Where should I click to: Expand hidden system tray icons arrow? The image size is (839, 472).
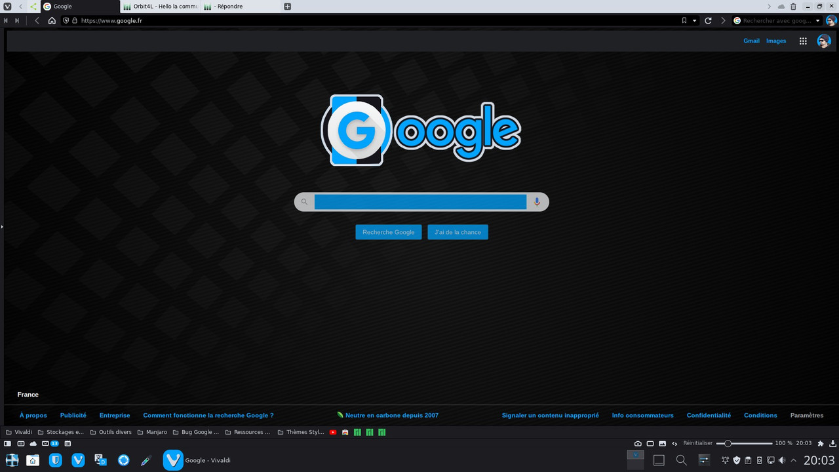pyautogui.click(x=794, y=460)
